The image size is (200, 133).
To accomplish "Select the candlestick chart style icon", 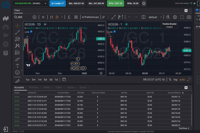I will (57, 17).
